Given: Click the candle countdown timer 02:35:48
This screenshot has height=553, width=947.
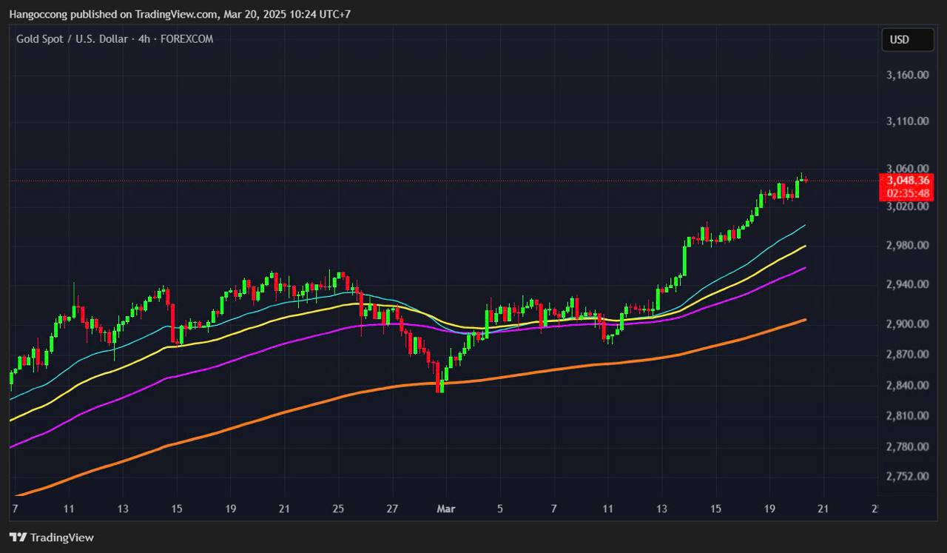Looking at the screenshot, I should click(907, 193).
